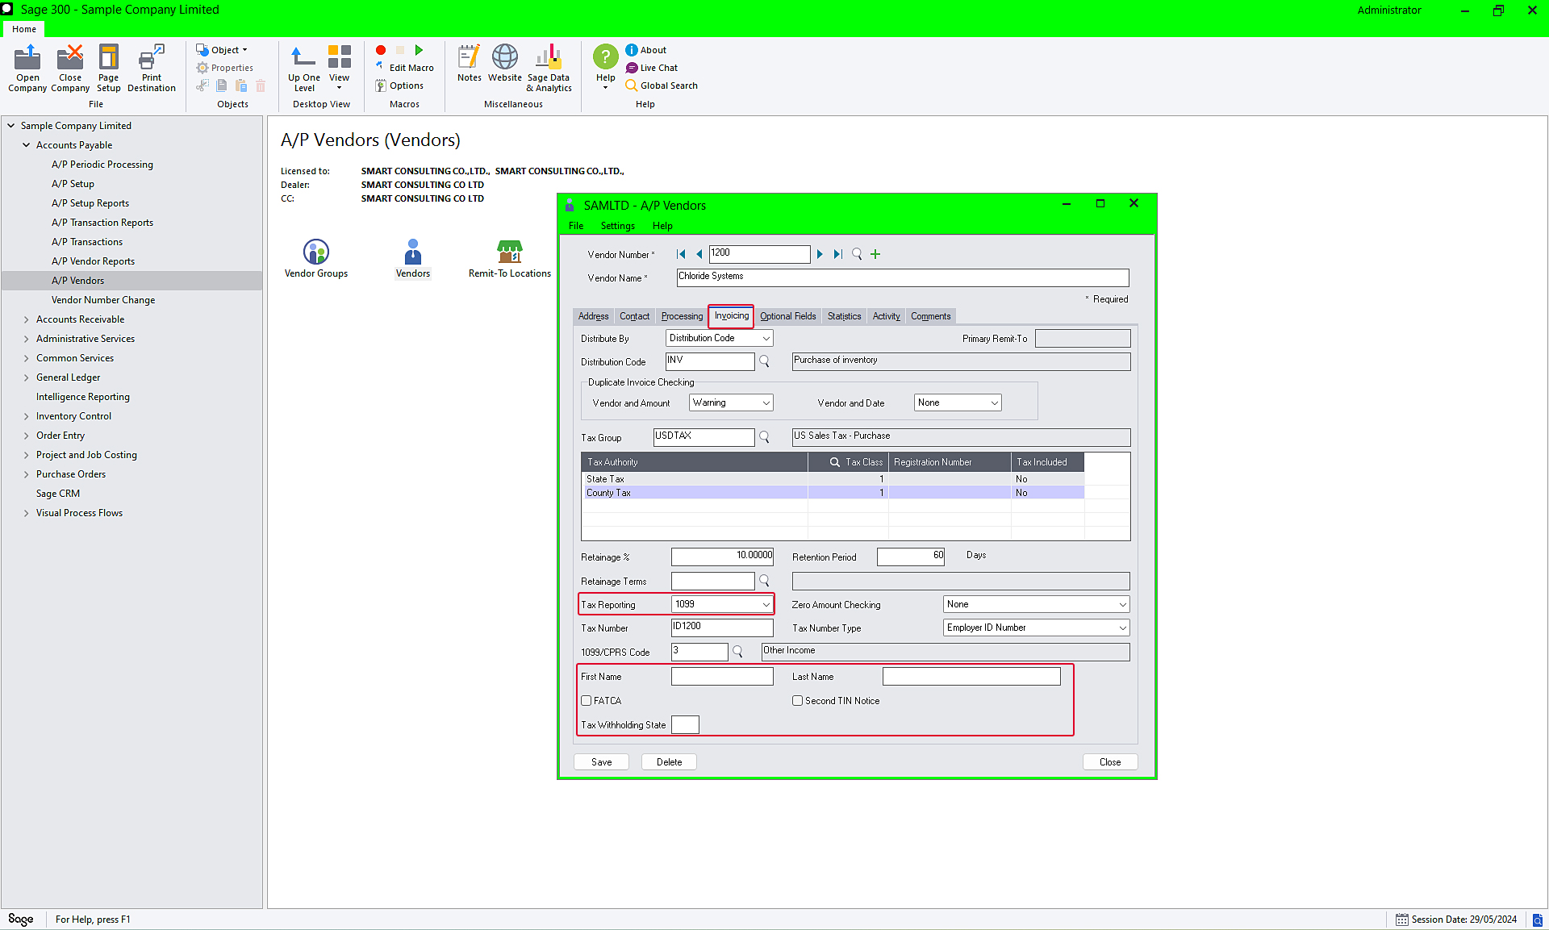Open the Website globe icon
This screenshot has width=1549, height=930.
point(505,64)
